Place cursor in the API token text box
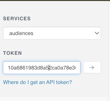110x101 pixels. (x=42, y=67)
